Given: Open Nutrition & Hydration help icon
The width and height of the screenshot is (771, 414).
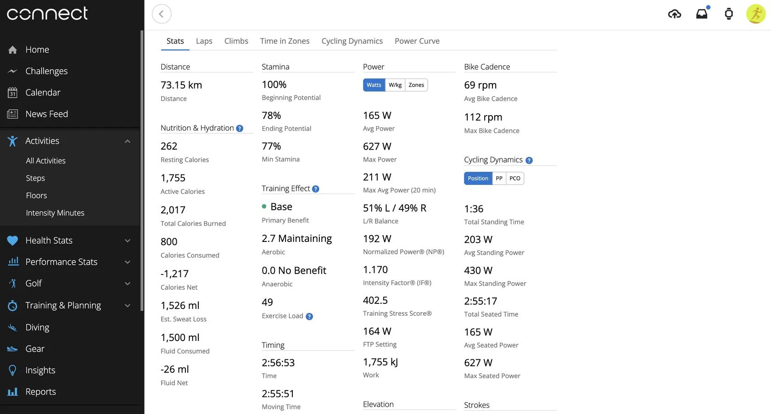Looking at the screenshot, I should (240, 129).
